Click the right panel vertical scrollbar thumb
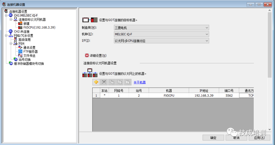Image resolution: width=275 pixels, height=145 pixels. click(x=270, y=45)
